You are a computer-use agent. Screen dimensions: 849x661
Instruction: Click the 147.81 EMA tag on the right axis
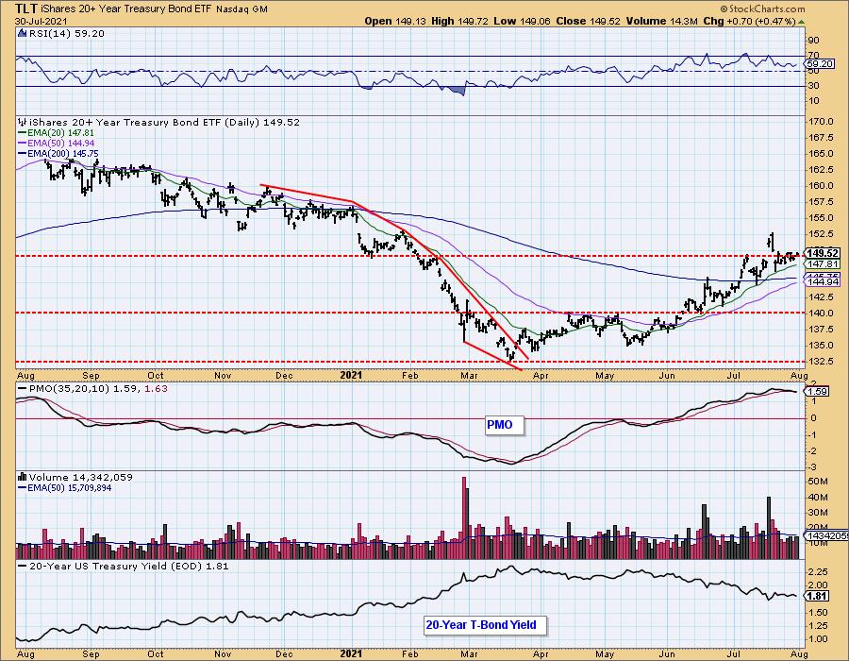[823, 263]
